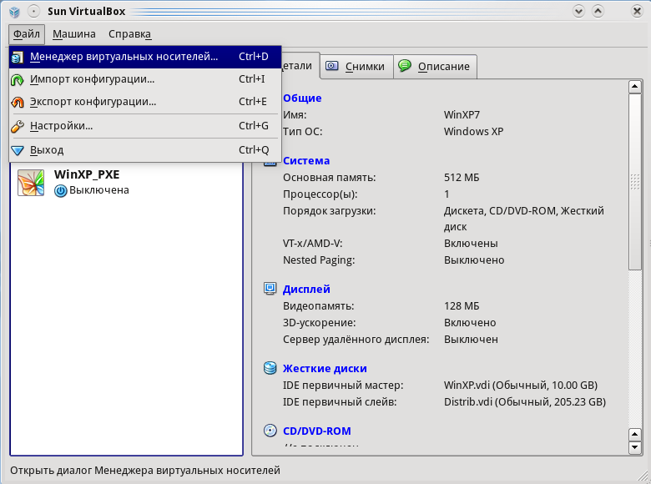Switch to the Описание tab
Viewport: 651px width, 484px height.
pyautogui.click(x=435, y=67)
